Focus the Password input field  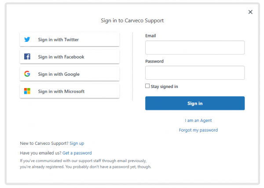coord(194,73)
